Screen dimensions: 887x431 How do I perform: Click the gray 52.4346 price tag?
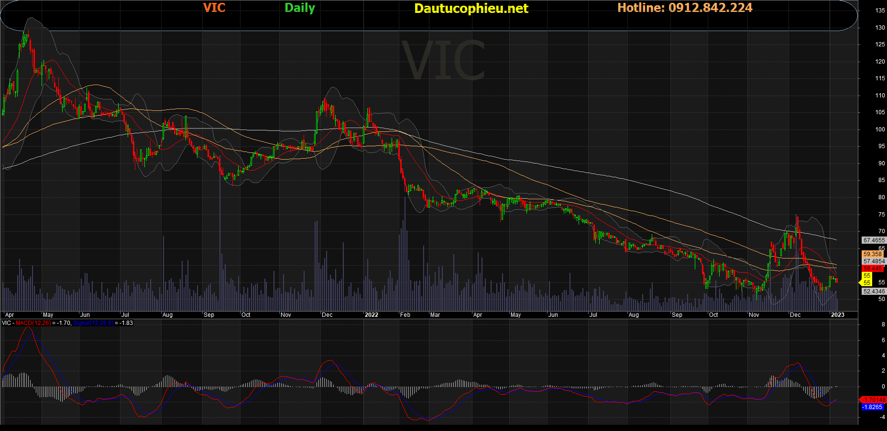(874, 291)
